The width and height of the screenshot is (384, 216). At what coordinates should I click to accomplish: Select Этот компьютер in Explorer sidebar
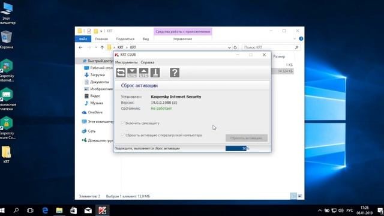click(98, 122)
